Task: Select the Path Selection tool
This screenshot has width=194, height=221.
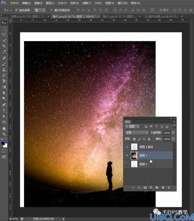Action: [4, 116]
